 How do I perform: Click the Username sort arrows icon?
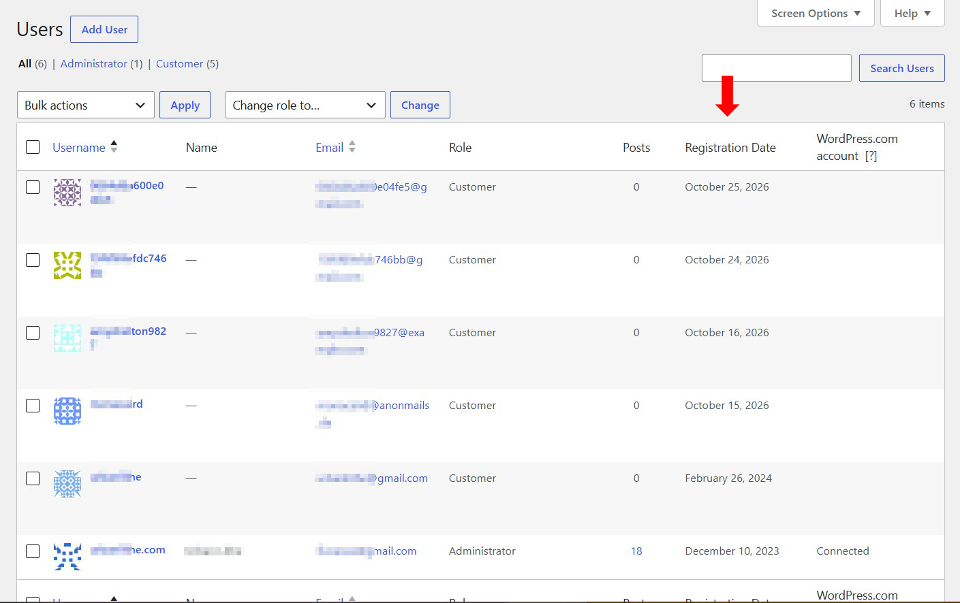coord(114,146)
